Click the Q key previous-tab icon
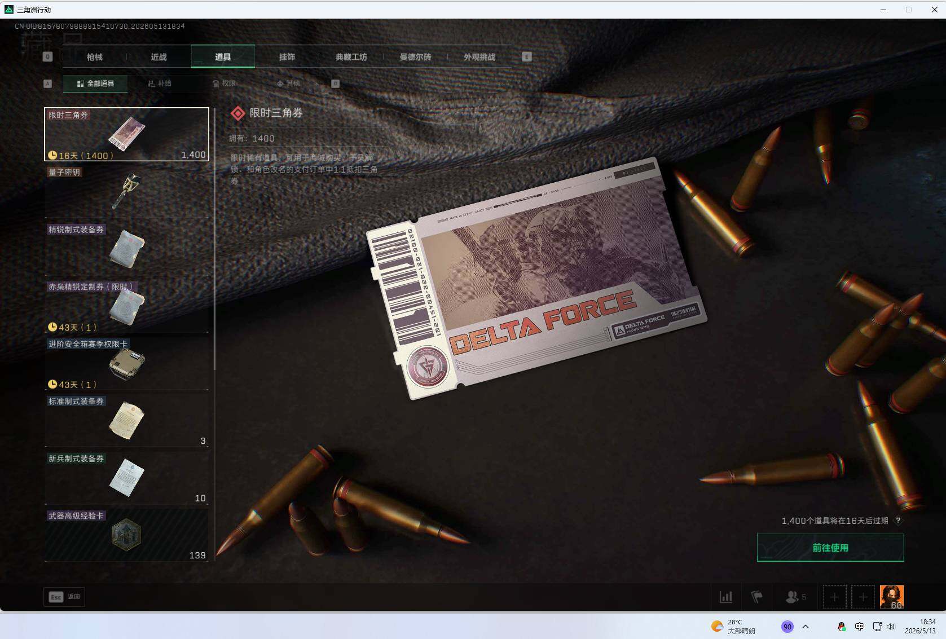 [x=47, y=57]
